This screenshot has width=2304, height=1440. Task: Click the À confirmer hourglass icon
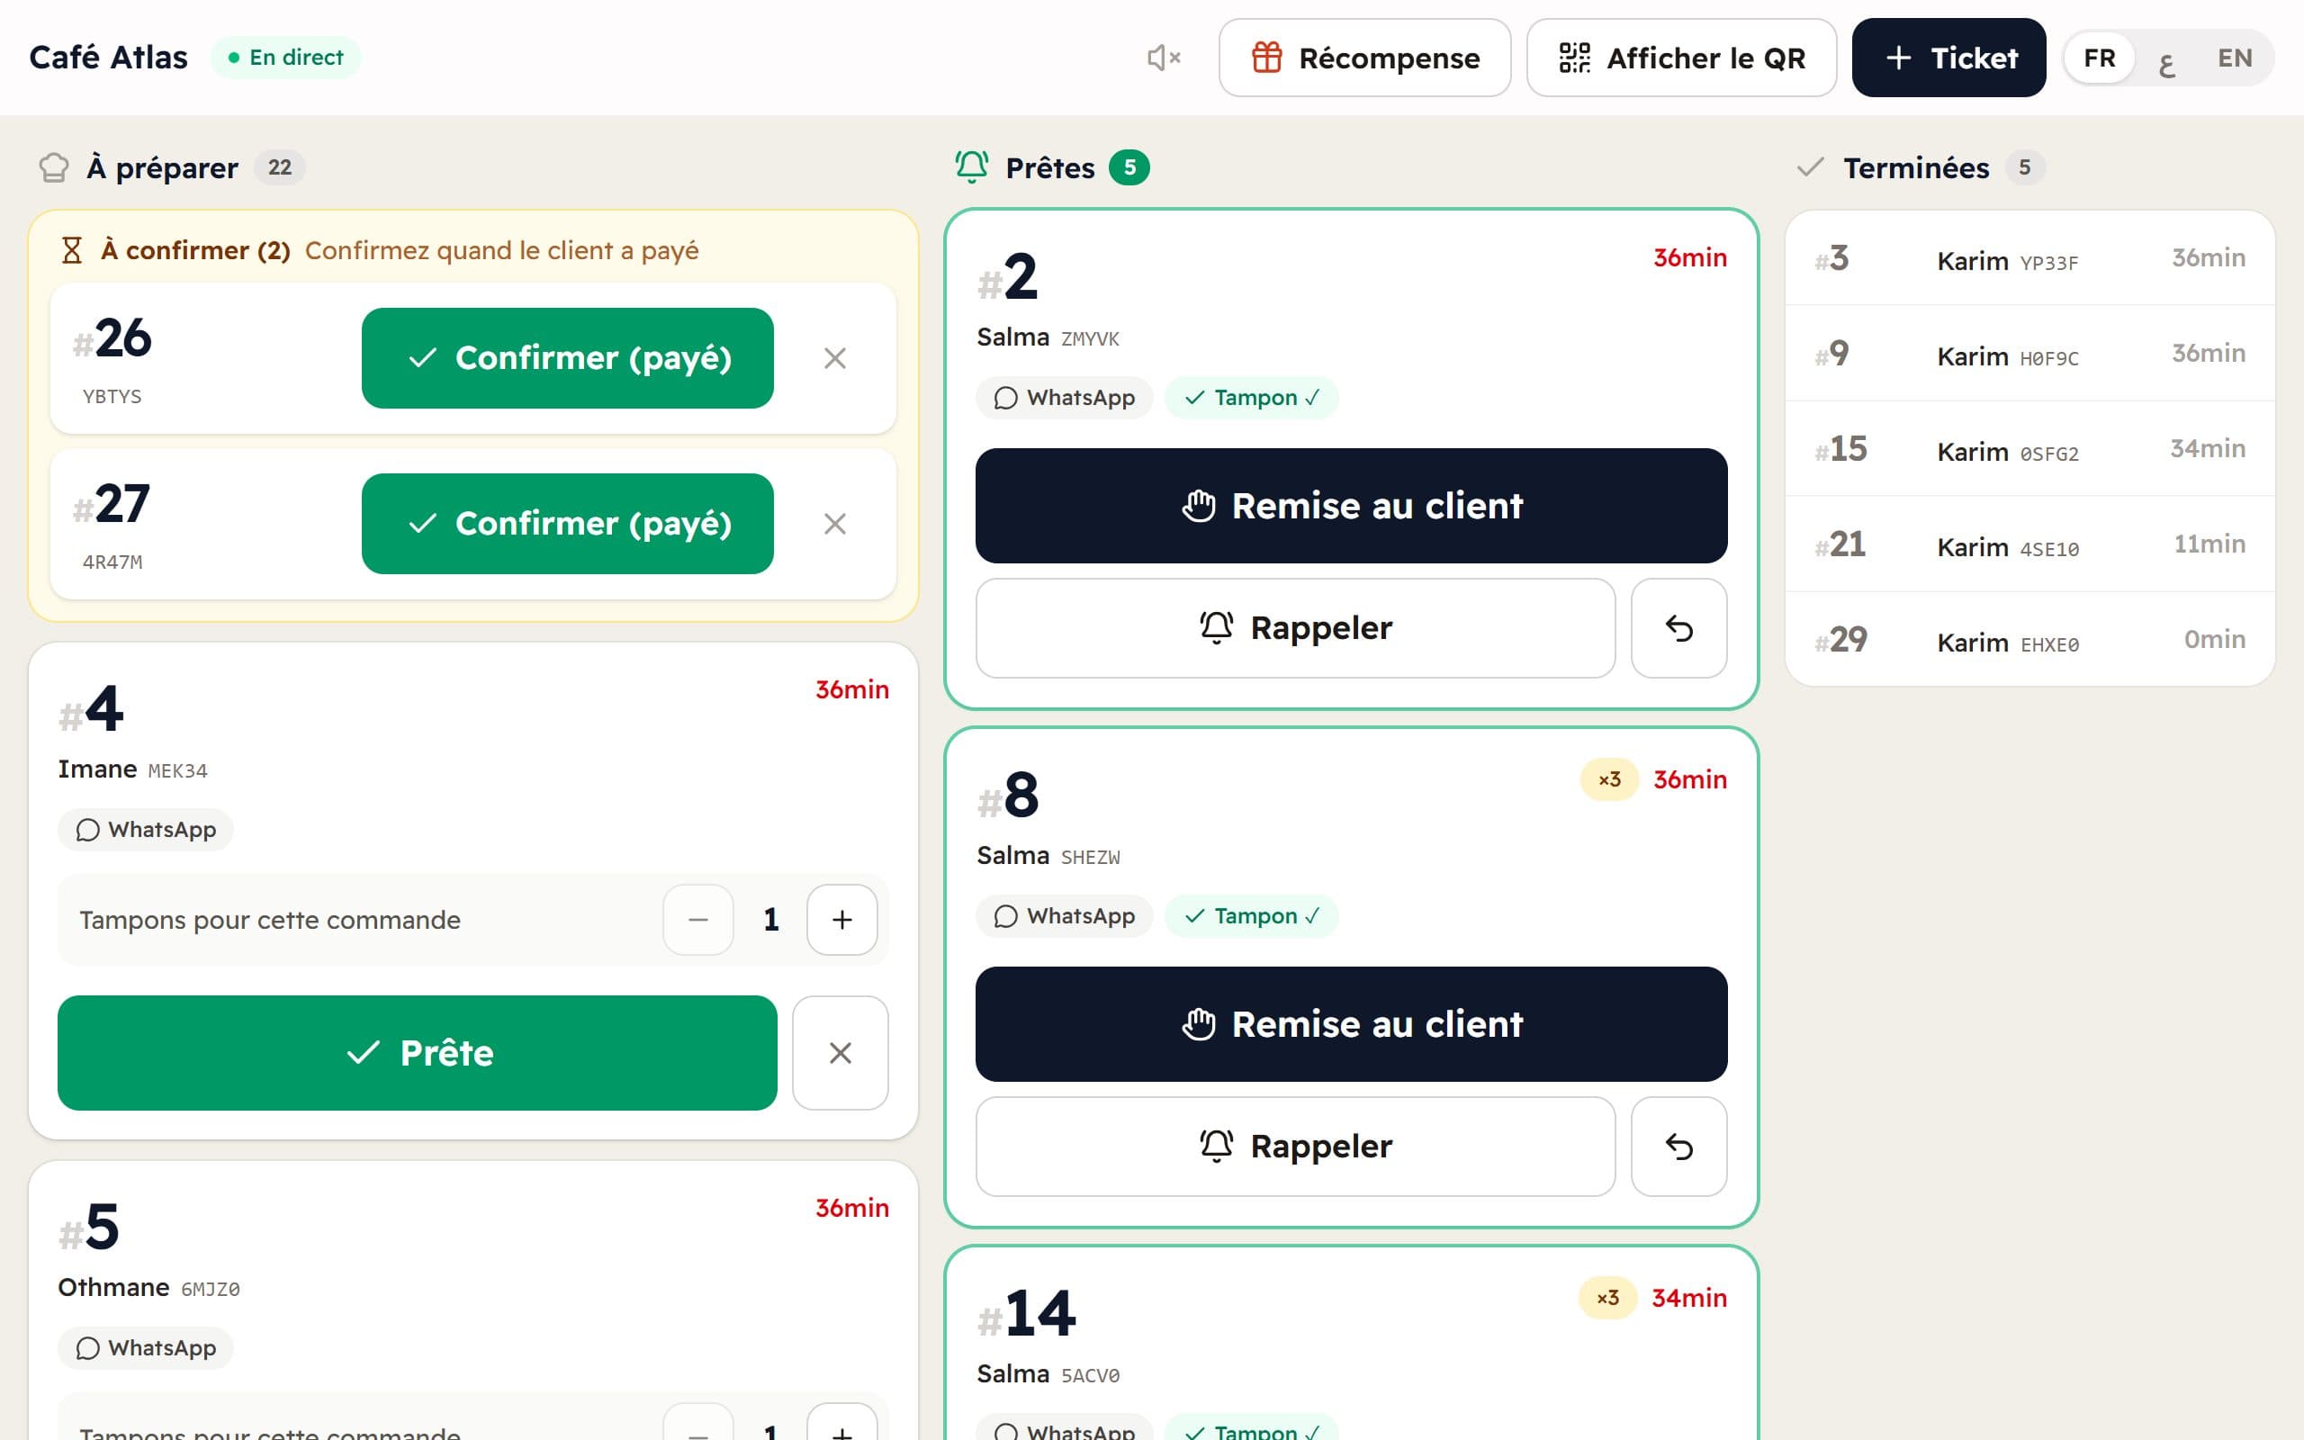click(71, 250)
